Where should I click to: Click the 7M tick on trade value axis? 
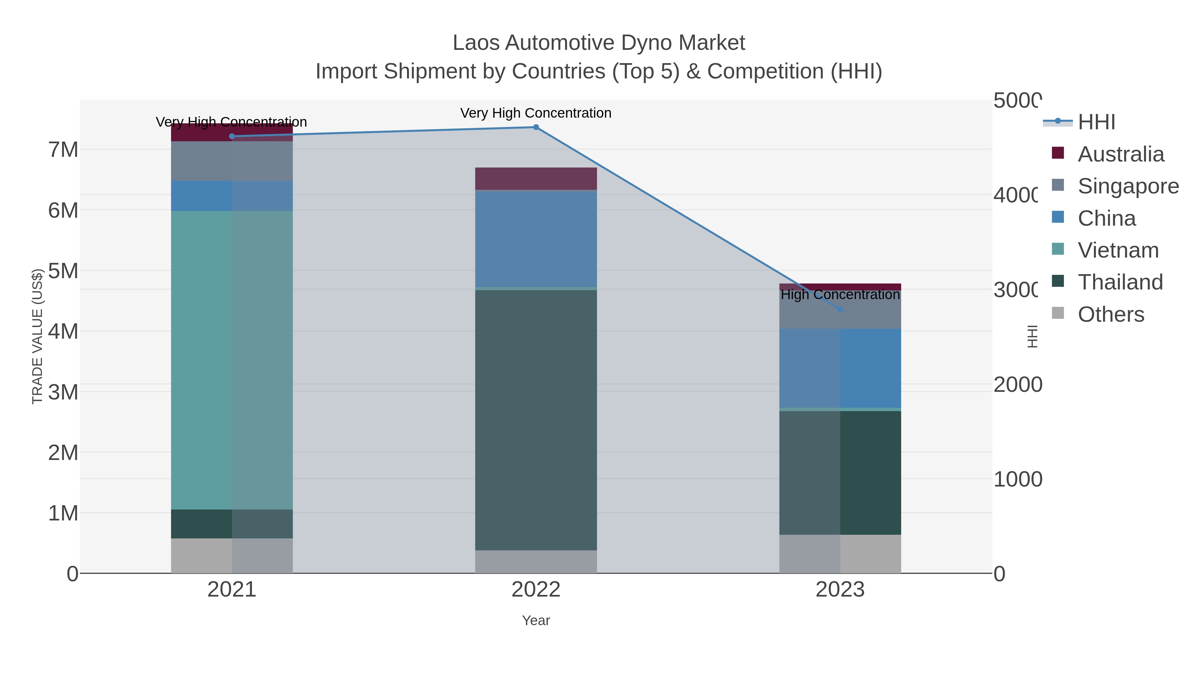click(x=63, y=150)
